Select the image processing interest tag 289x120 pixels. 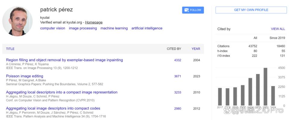83,28
